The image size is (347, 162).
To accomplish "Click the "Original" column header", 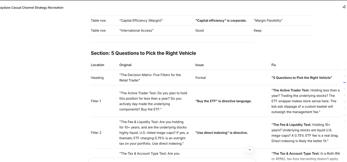I will [x=125, y=65].
